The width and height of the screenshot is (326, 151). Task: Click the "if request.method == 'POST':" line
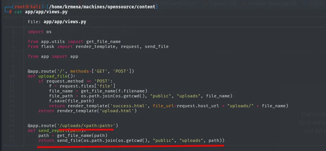pos(75,81)
